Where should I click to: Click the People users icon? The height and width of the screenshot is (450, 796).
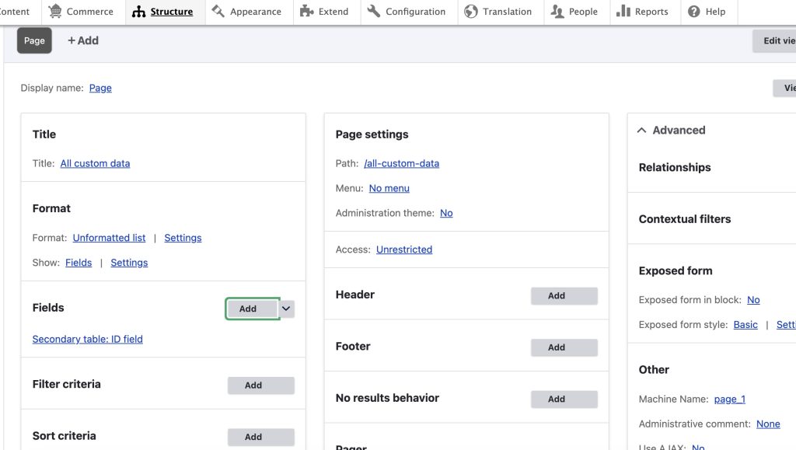557,11
